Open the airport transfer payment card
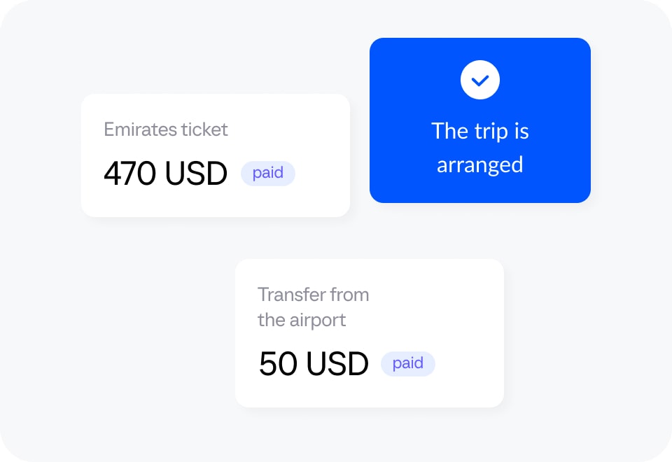 (370, 333)
